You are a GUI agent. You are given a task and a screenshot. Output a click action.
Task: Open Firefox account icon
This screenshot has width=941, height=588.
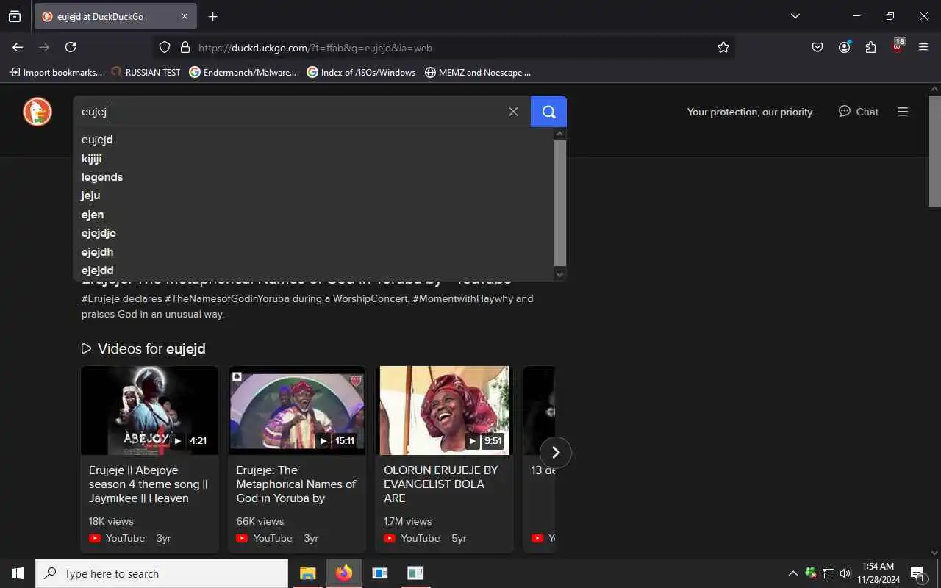[844, 47]
